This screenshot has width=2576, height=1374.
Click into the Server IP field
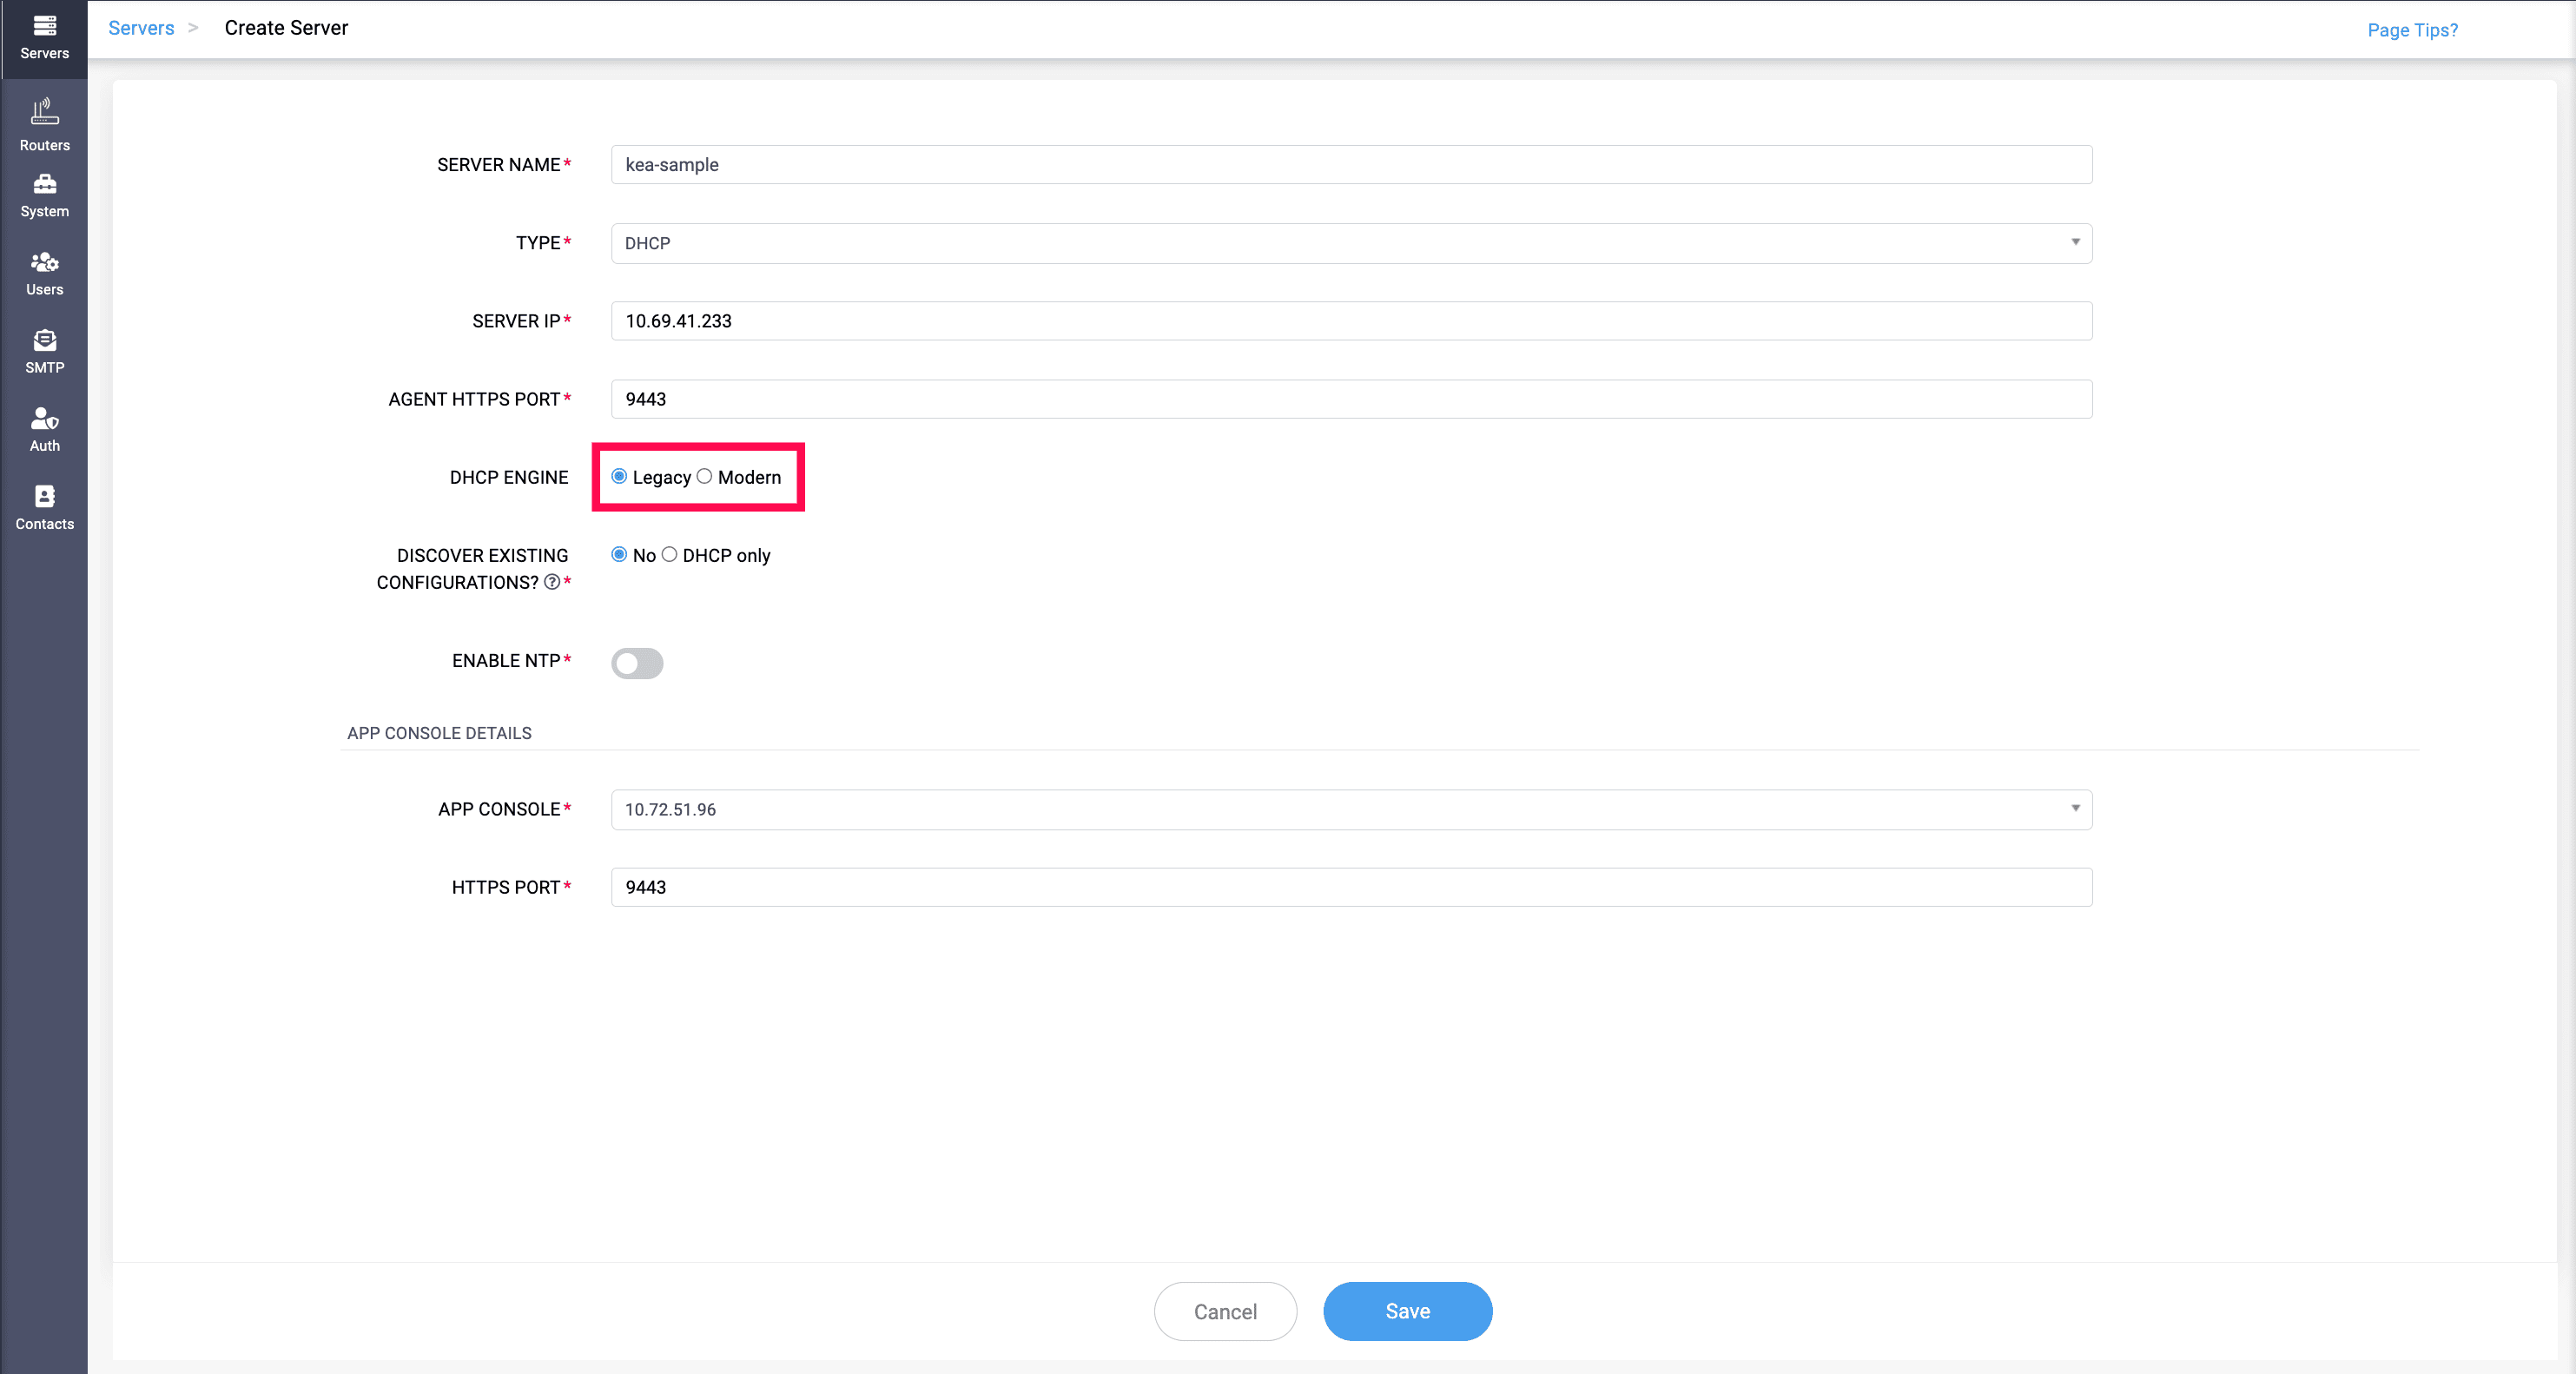pos(1351,320)
